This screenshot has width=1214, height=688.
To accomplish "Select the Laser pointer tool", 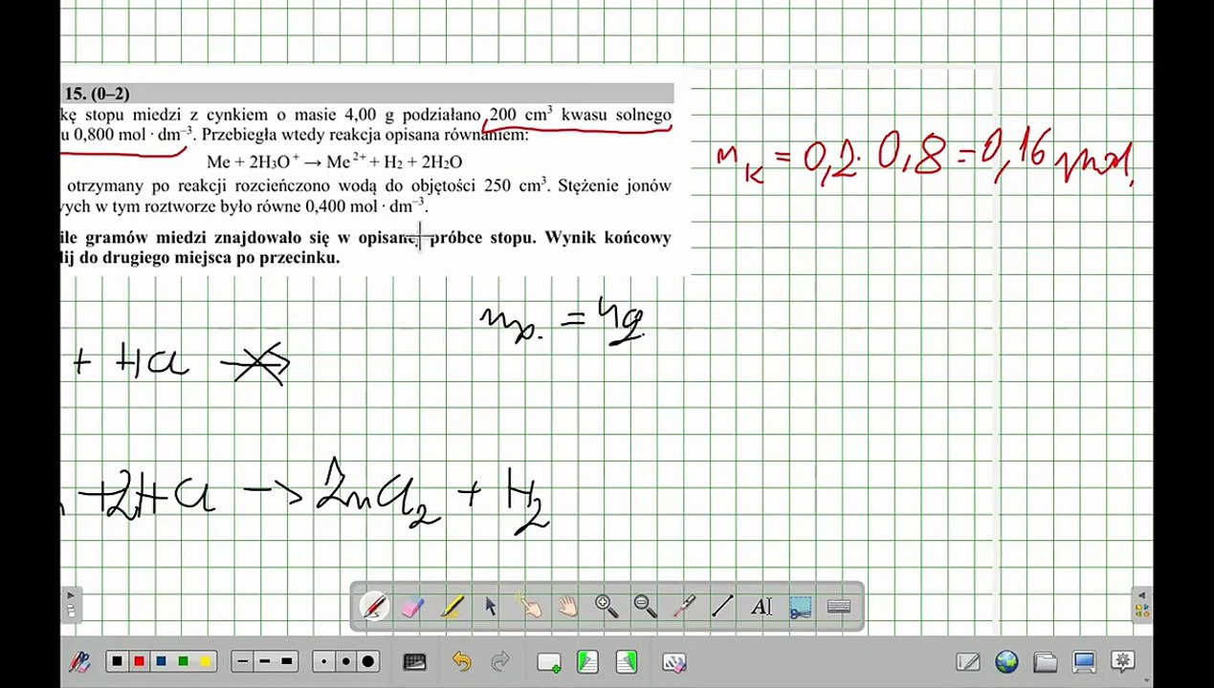I will (x=684, y=606).
